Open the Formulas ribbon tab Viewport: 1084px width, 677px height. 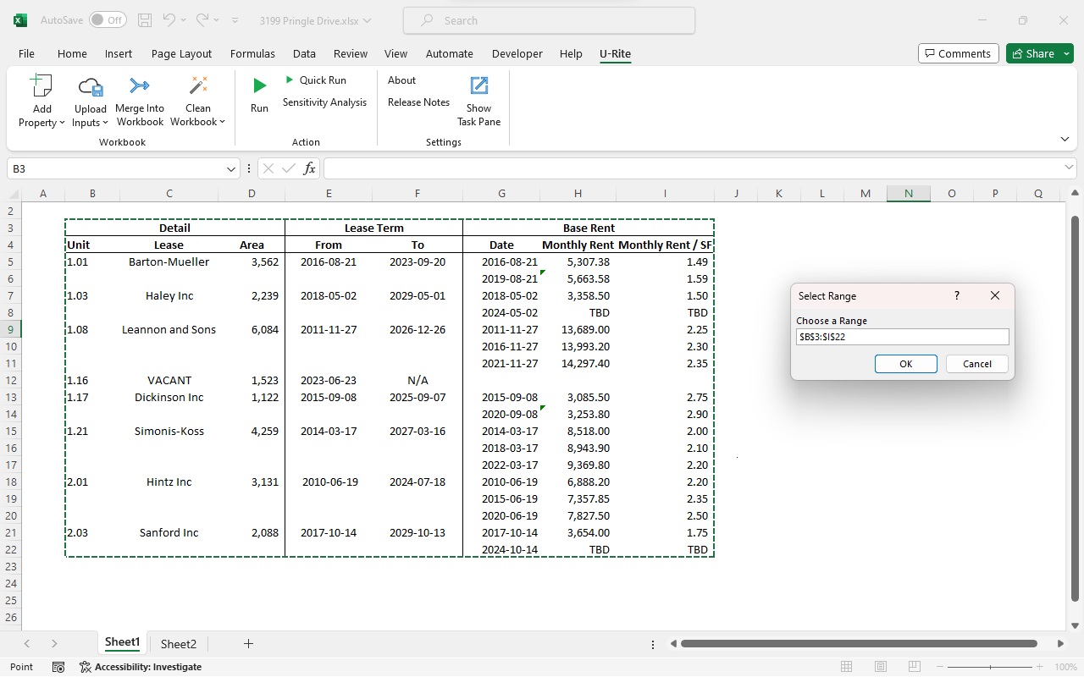click(252, 53)
